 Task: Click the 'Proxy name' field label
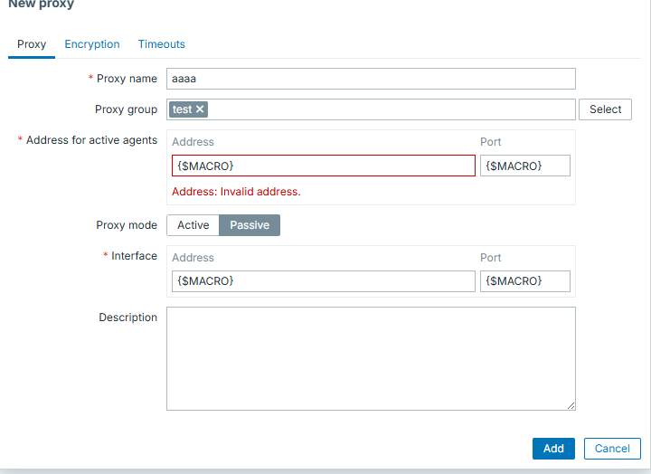tap(127, 79)
